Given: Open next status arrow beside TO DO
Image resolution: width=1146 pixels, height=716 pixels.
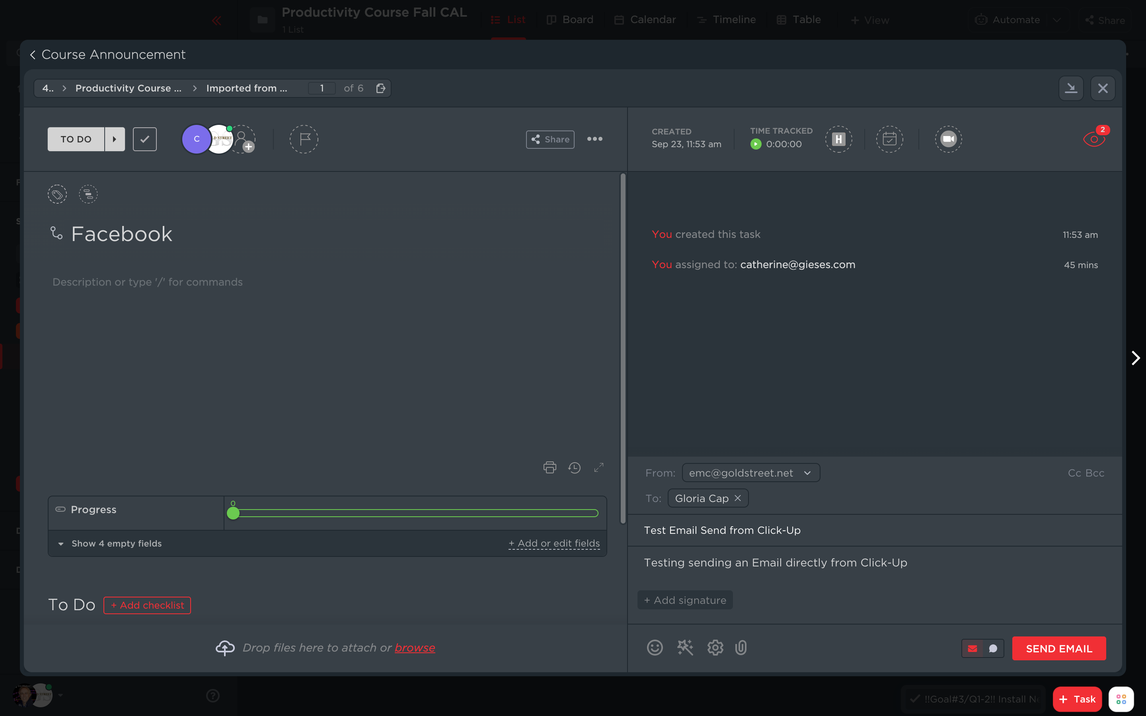Looking at the screenshot, I should click(x=115, y=139).
